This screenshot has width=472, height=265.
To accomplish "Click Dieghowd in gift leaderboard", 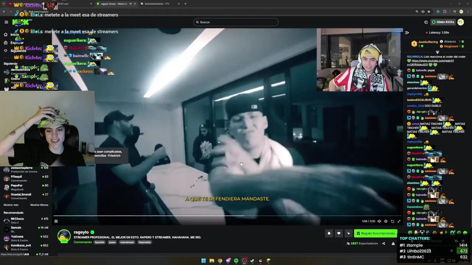I will pyautogui.click(x=451, y=46).
